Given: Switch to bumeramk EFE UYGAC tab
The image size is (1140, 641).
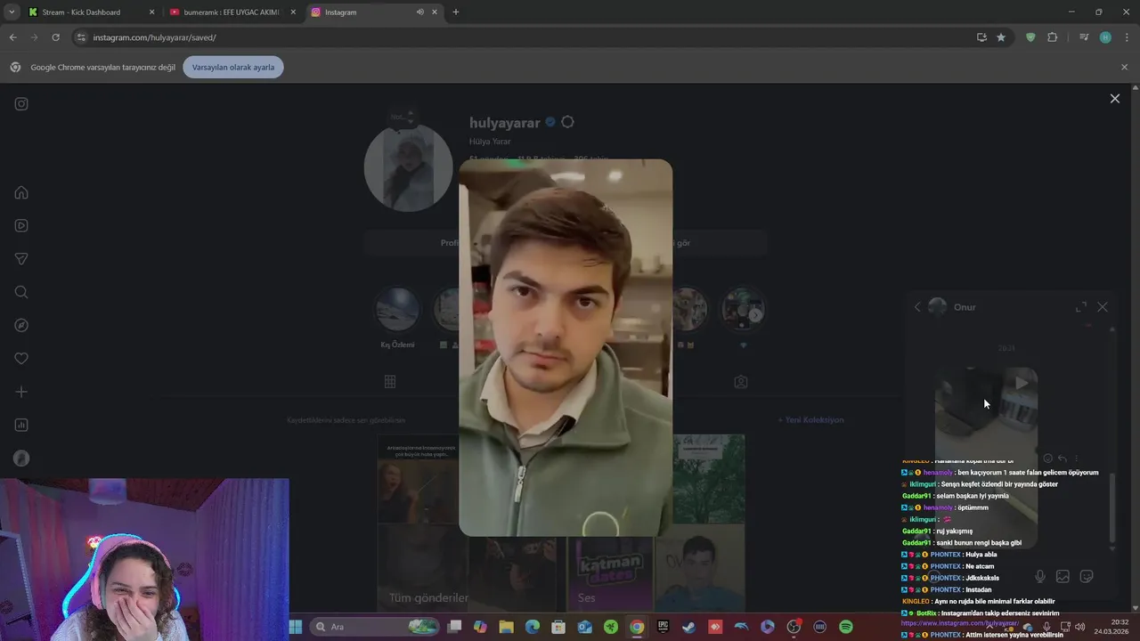Looking at the screenshot, I should point(232,12).
